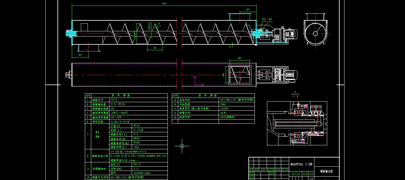The image size is (405, 180).
Task: Click the inlet hopper in plan view
Action: (240, 74)
